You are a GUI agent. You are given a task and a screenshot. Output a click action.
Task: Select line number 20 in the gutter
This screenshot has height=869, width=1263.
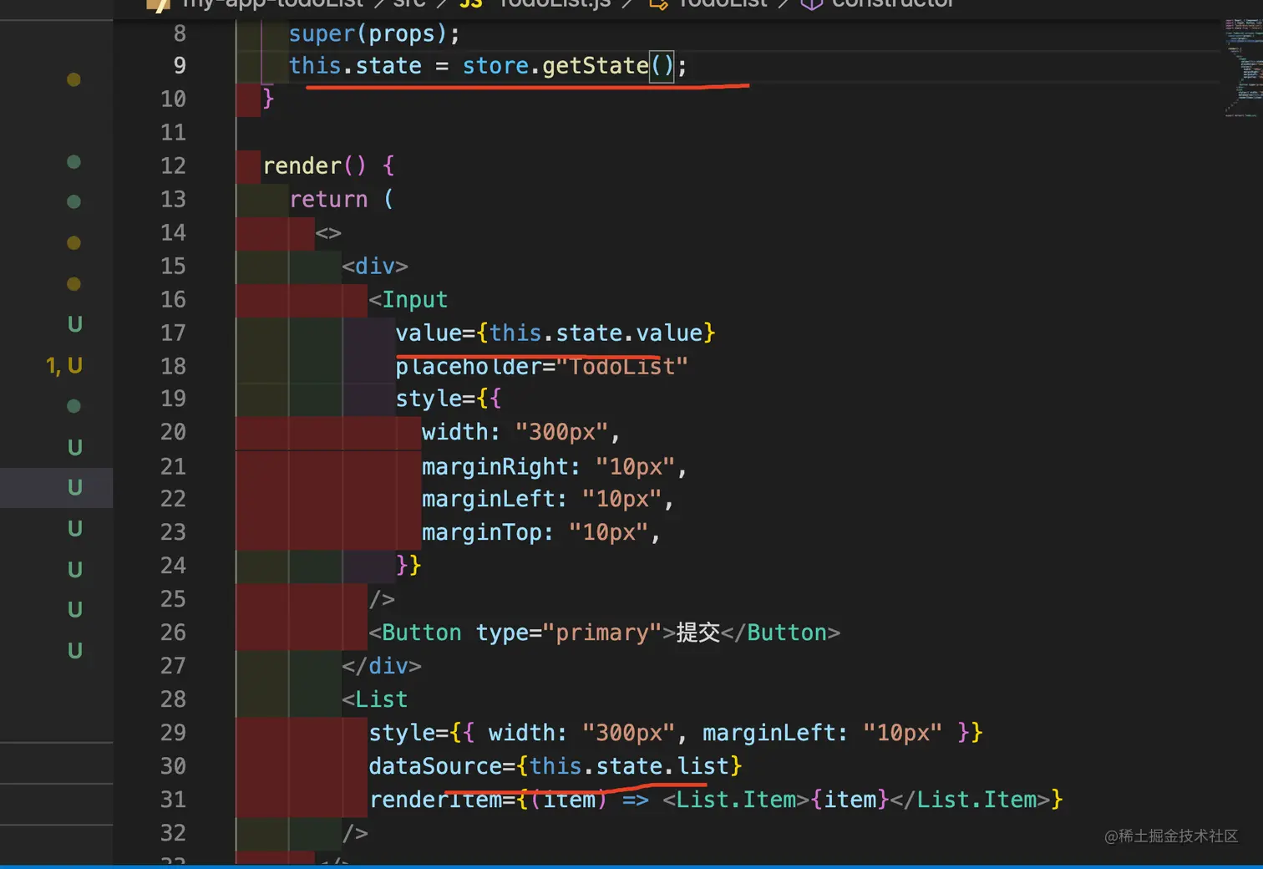173,432
